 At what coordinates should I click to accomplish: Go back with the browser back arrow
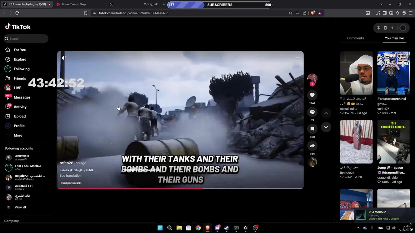(x=4, y=13)
